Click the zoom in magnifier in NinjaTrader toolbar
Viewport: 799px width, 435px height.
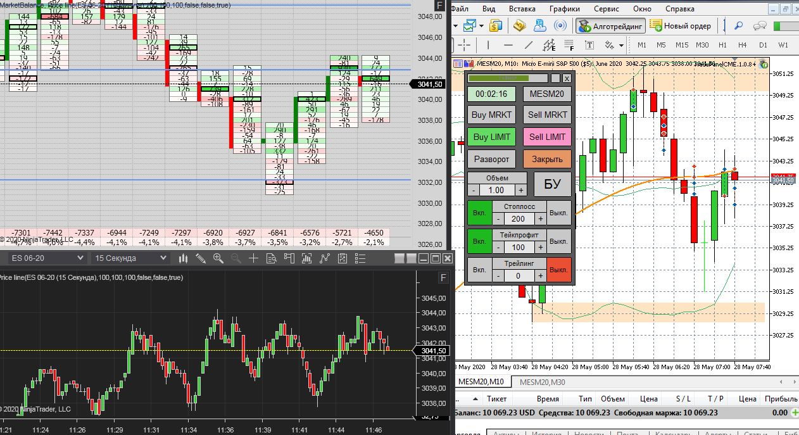(x=218, y=258)
